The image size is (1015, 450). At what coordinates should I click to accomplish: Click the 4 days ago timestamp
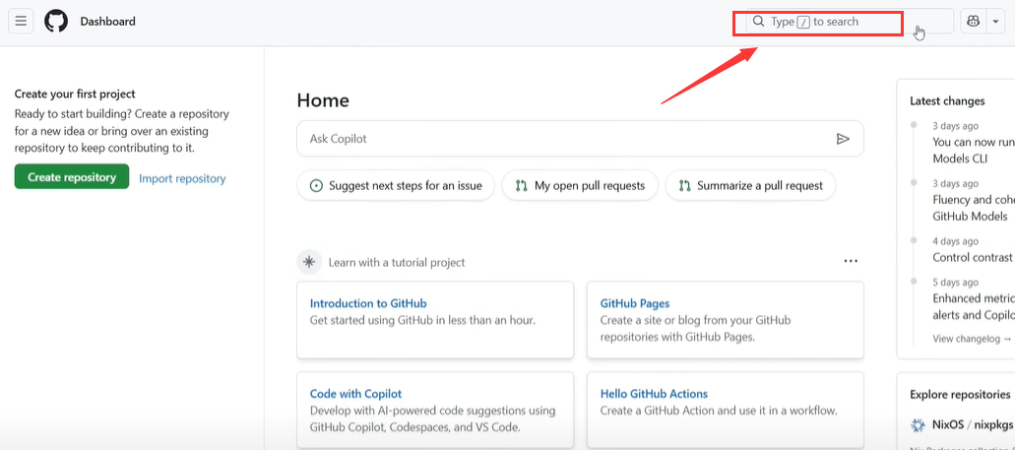[956, 241]
